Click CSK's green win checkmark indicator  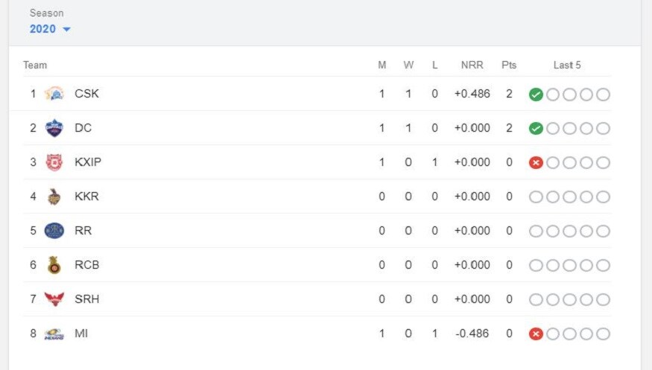tap(536, 95)
